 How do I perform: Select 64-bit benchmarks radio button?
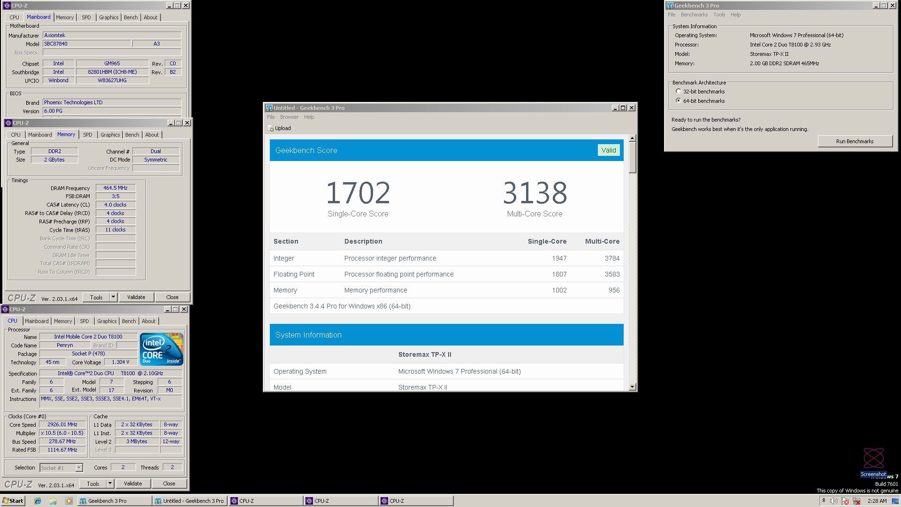pos(678,100)
